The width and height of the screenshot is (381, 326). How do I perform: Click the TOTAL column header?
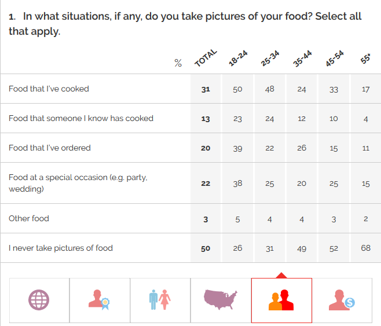click(x=206, y=58)
